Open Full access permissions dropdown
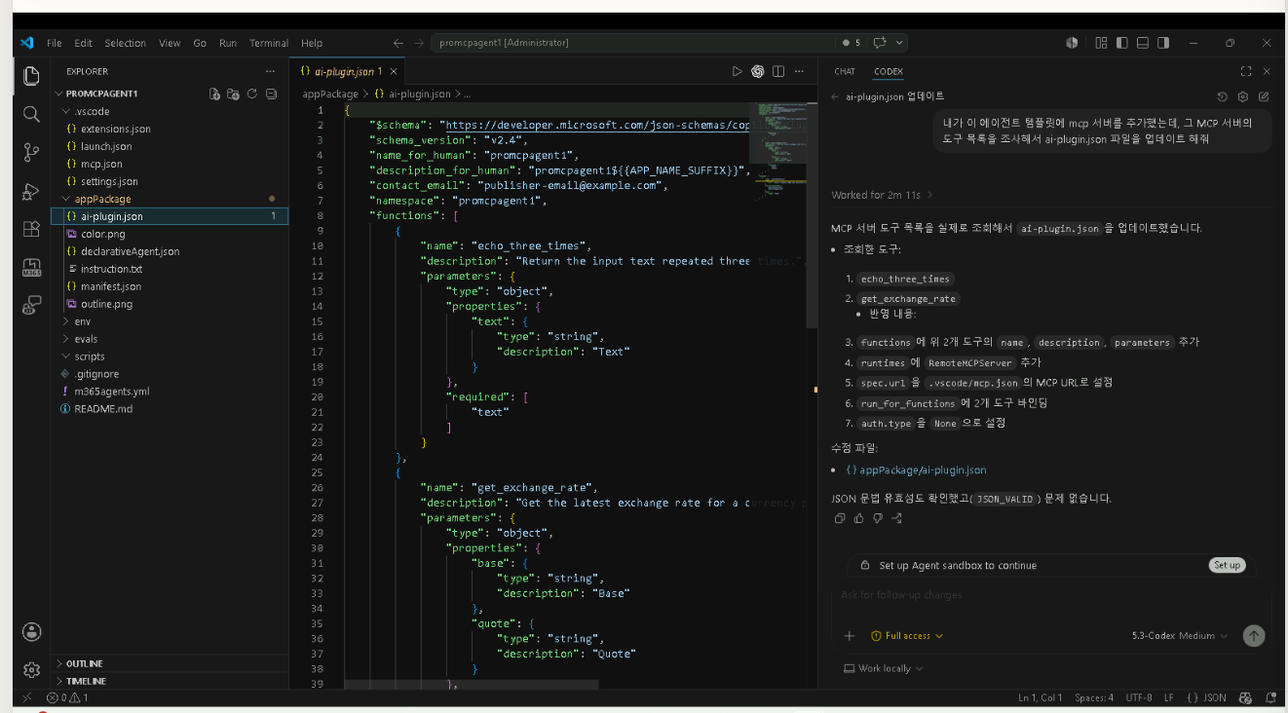This screenshot has width=1288, height=713. 907,636
